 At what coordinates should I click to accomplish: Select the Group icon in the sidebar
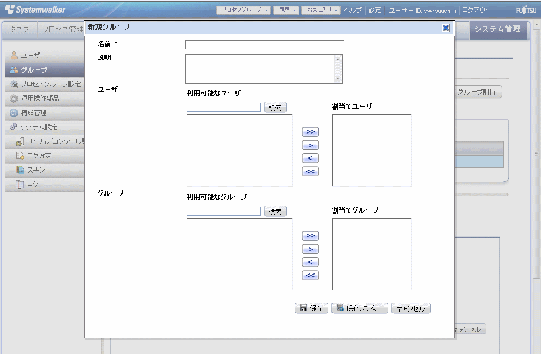pyautogui.click(x=14, y=70)
